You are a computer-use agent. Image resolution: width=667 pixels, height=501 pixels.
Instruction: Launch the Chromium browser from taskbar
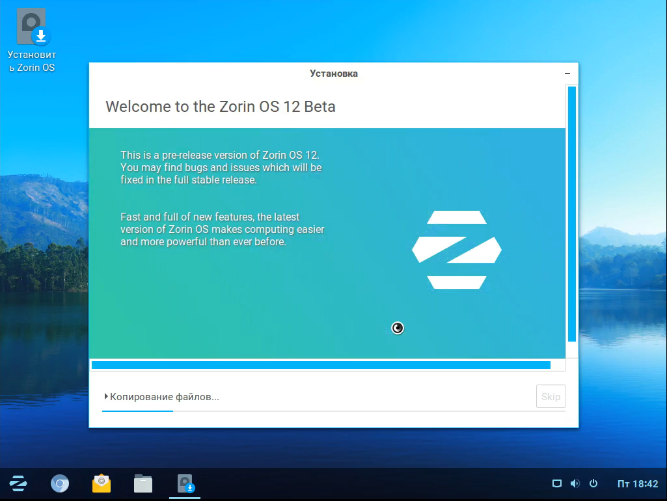(60, 483)
